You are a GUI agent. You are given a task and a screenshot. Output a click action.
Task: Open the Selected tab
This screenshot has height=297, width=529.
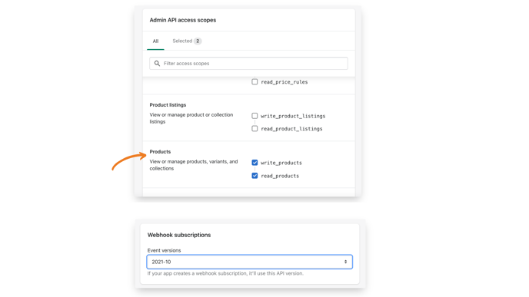(187, 41)
